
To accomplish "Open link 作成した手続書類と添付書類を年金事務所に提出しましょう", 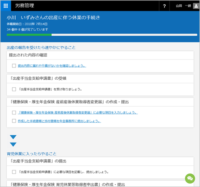I will coord(59,121).
